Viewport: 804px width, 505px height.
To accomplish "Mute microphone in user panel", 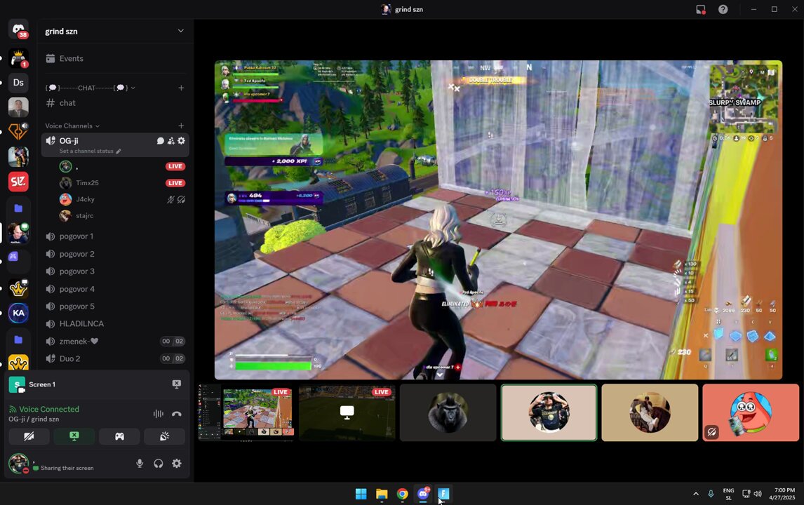I will point(140,464).
